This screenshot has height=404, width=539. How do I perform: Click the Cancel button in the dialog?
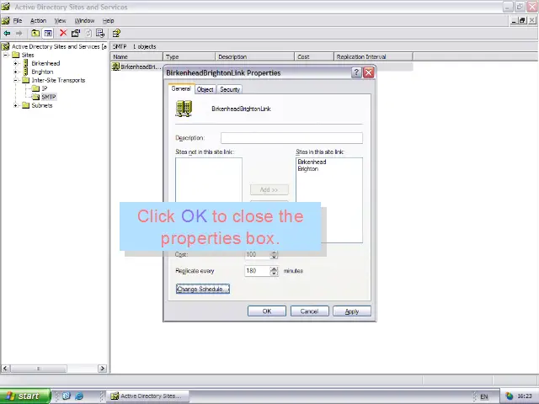pyautogui.click(x=309, y=311)
